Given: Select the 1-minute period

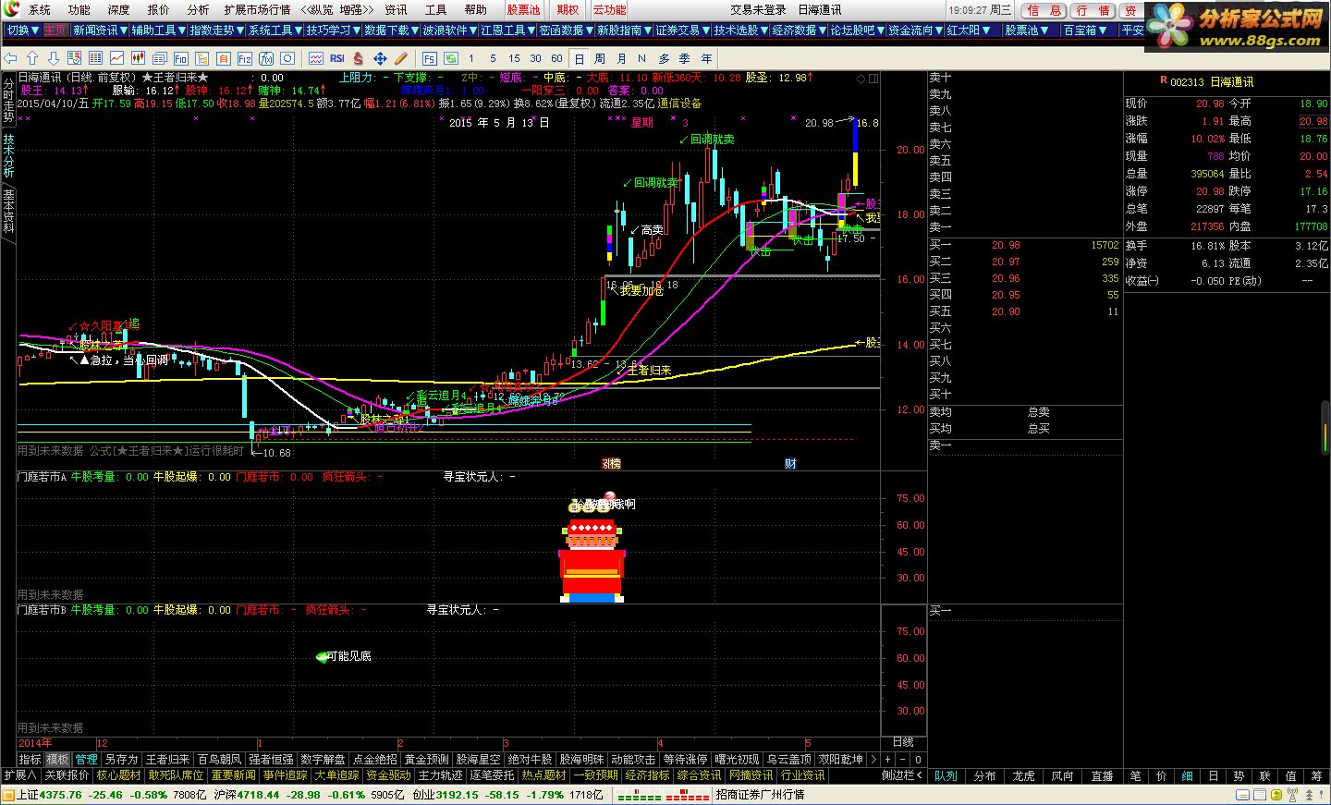Looking at the screenshot, I should pyautogui.click(x=472, y=58).
